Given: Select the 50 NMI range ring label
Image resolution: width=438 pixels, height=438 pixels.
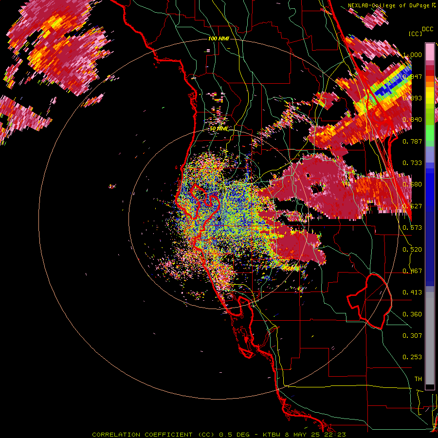Looking at the screenshot, I should point(219,129).
